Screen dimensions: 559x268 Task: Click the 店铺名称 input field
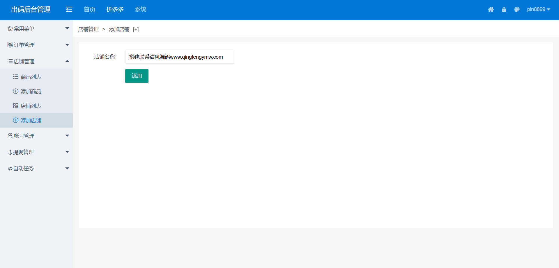click(179, 57)
